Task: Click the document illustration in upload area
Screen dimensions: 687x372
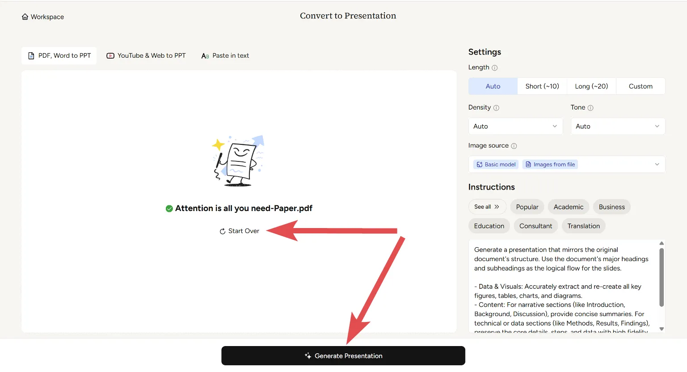Action: [x=238, y=161]
